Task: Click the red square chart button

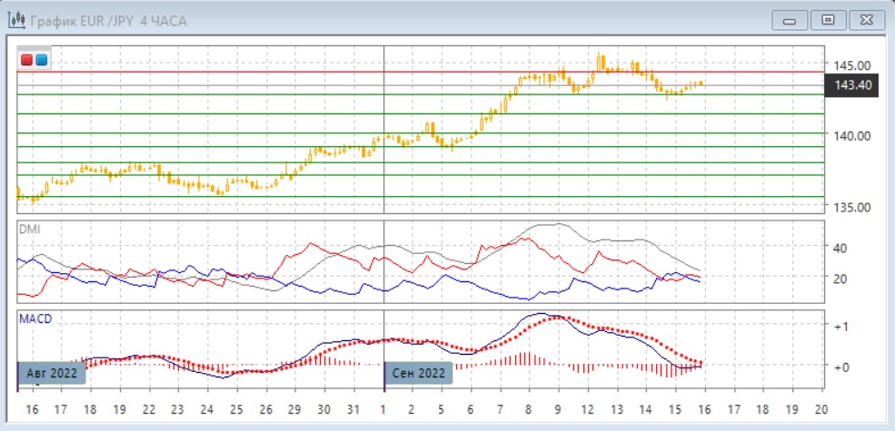Action: pos(27,60)
